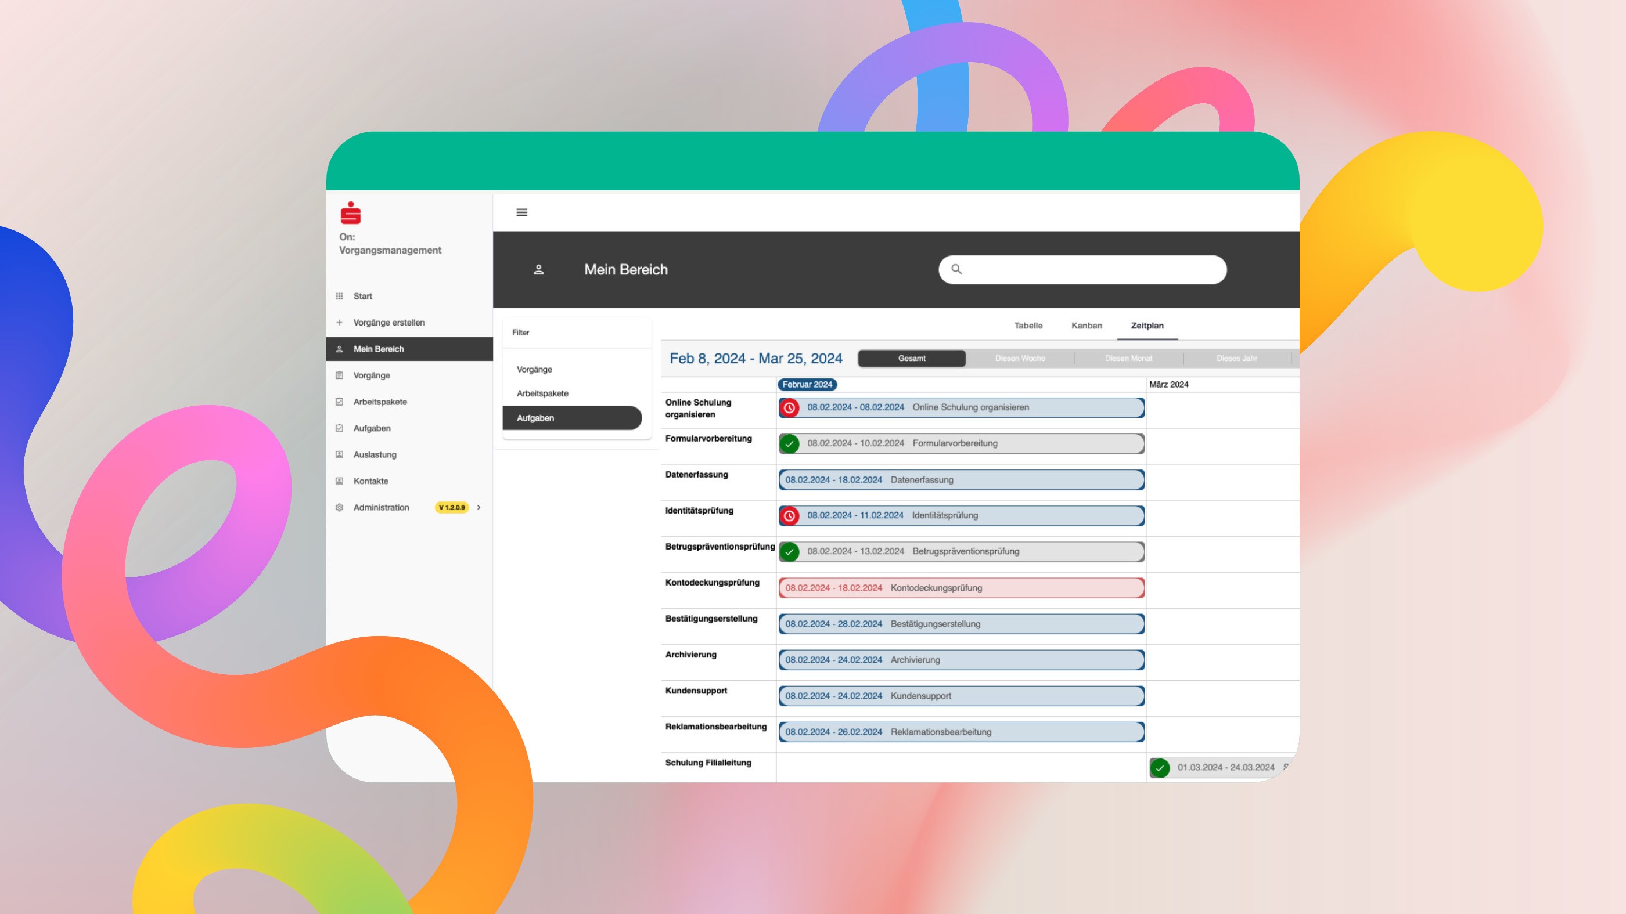The image size is (1626, 914).
Task: Toggle the checkmark on Betrugspräventionsprüfung bar
Action: click(x=790, y=551)
